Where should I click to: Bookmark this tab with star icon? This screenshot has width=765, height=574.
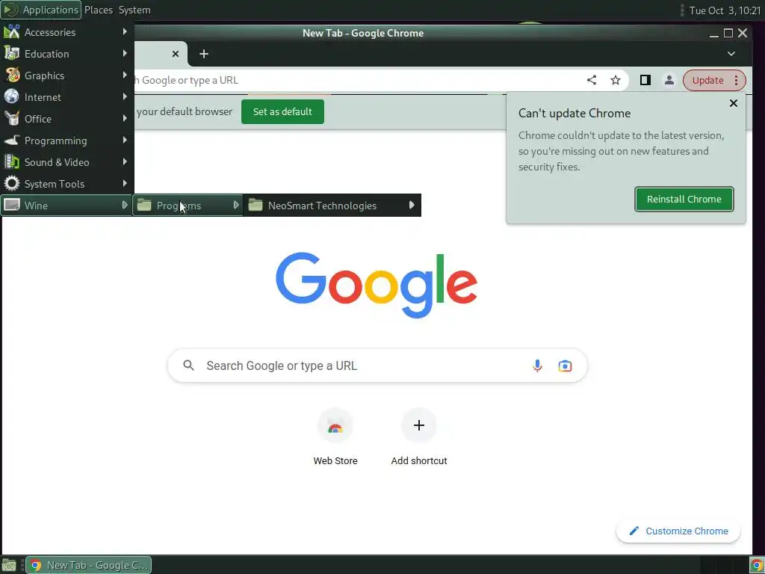click(x=616, y=80)
